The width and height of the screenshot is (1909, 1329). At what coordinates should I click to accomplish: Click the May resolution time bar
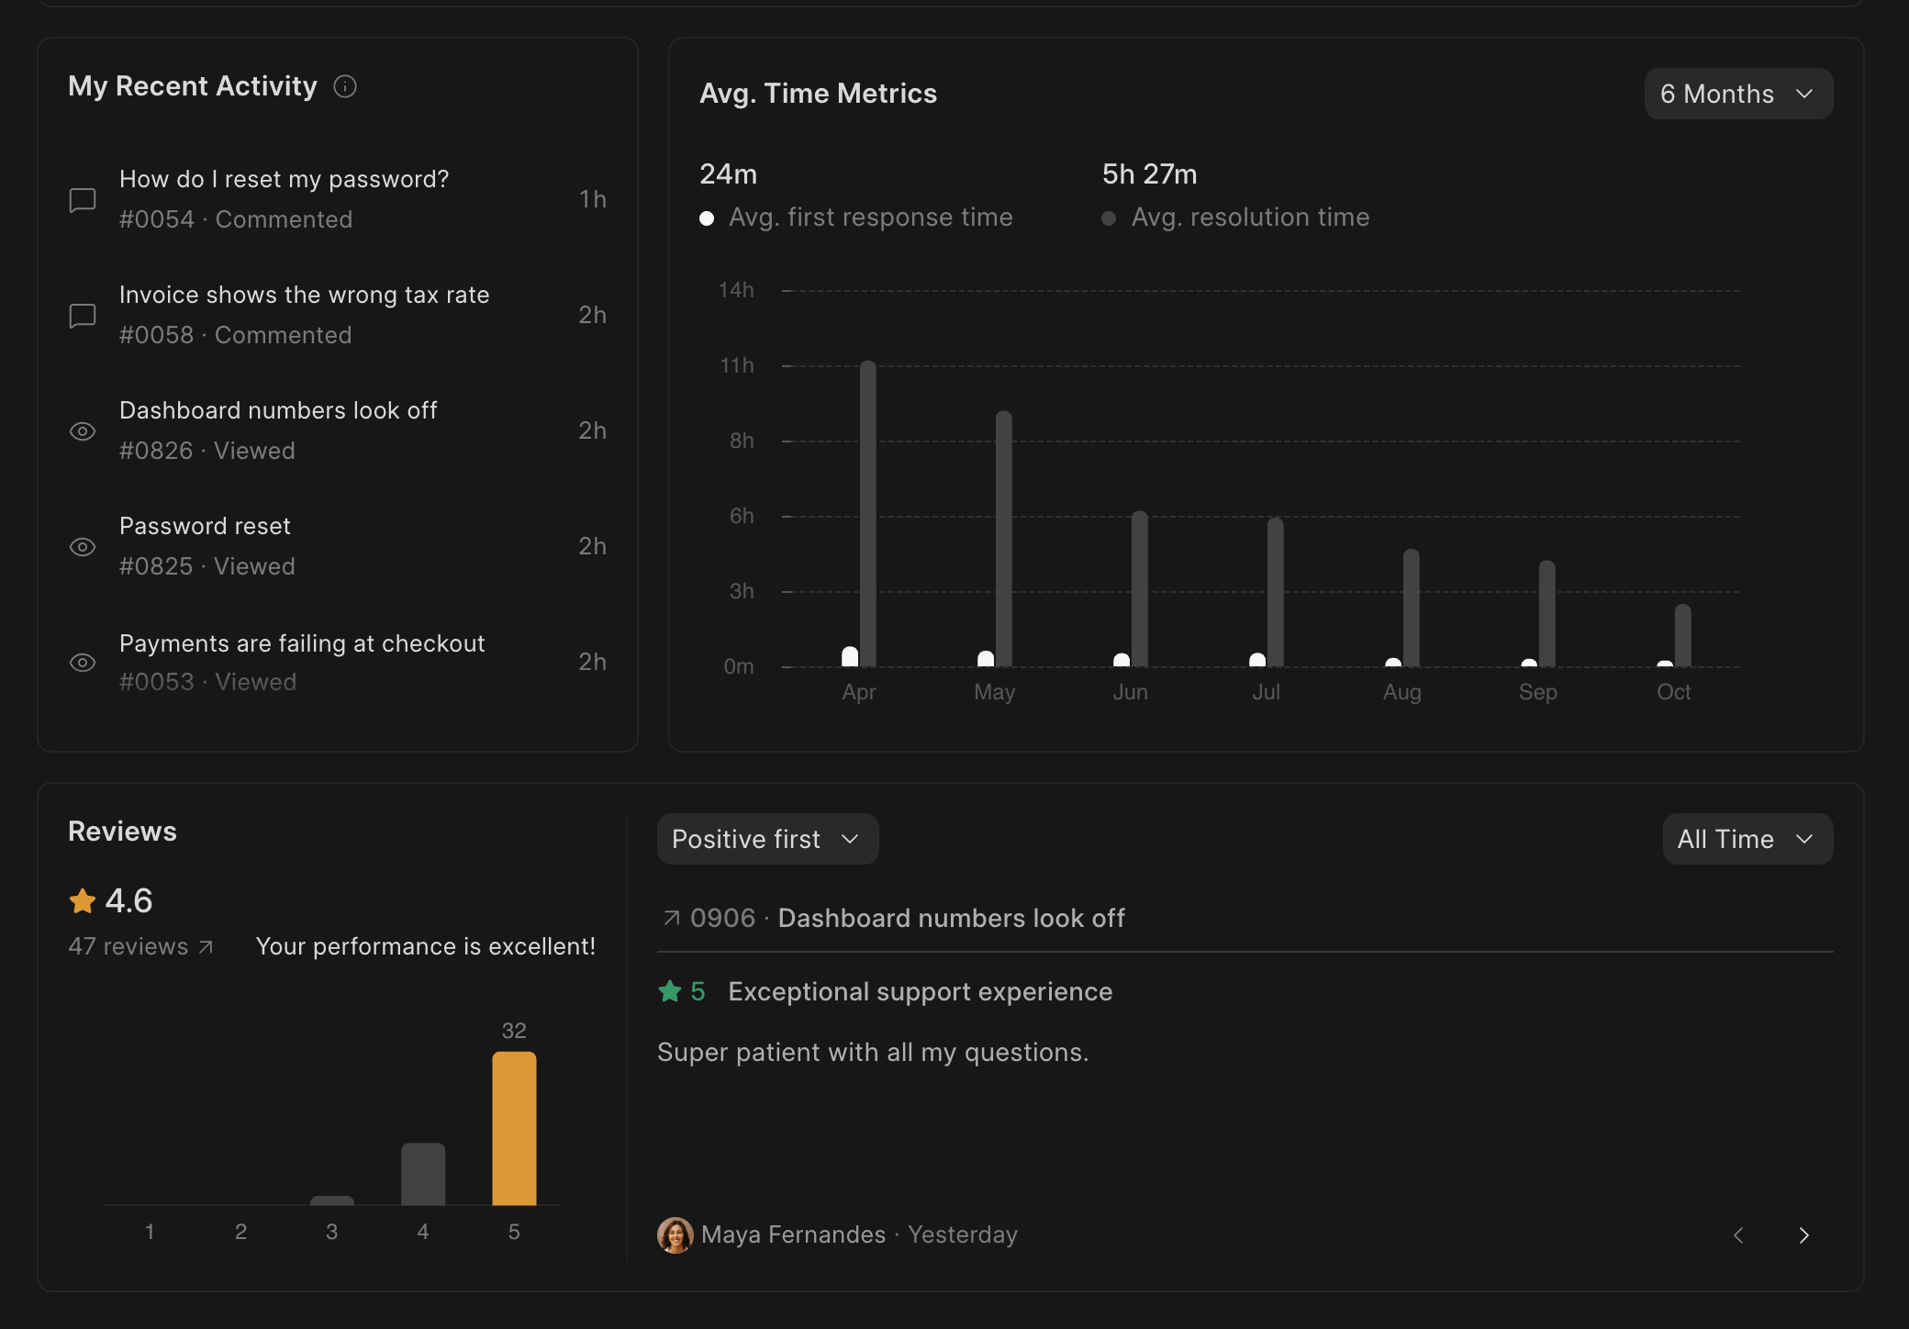coord(1004,539)
